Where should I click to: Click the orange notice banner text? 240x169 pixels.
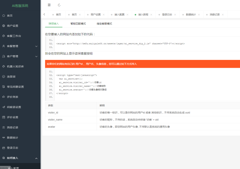point(92,64)
